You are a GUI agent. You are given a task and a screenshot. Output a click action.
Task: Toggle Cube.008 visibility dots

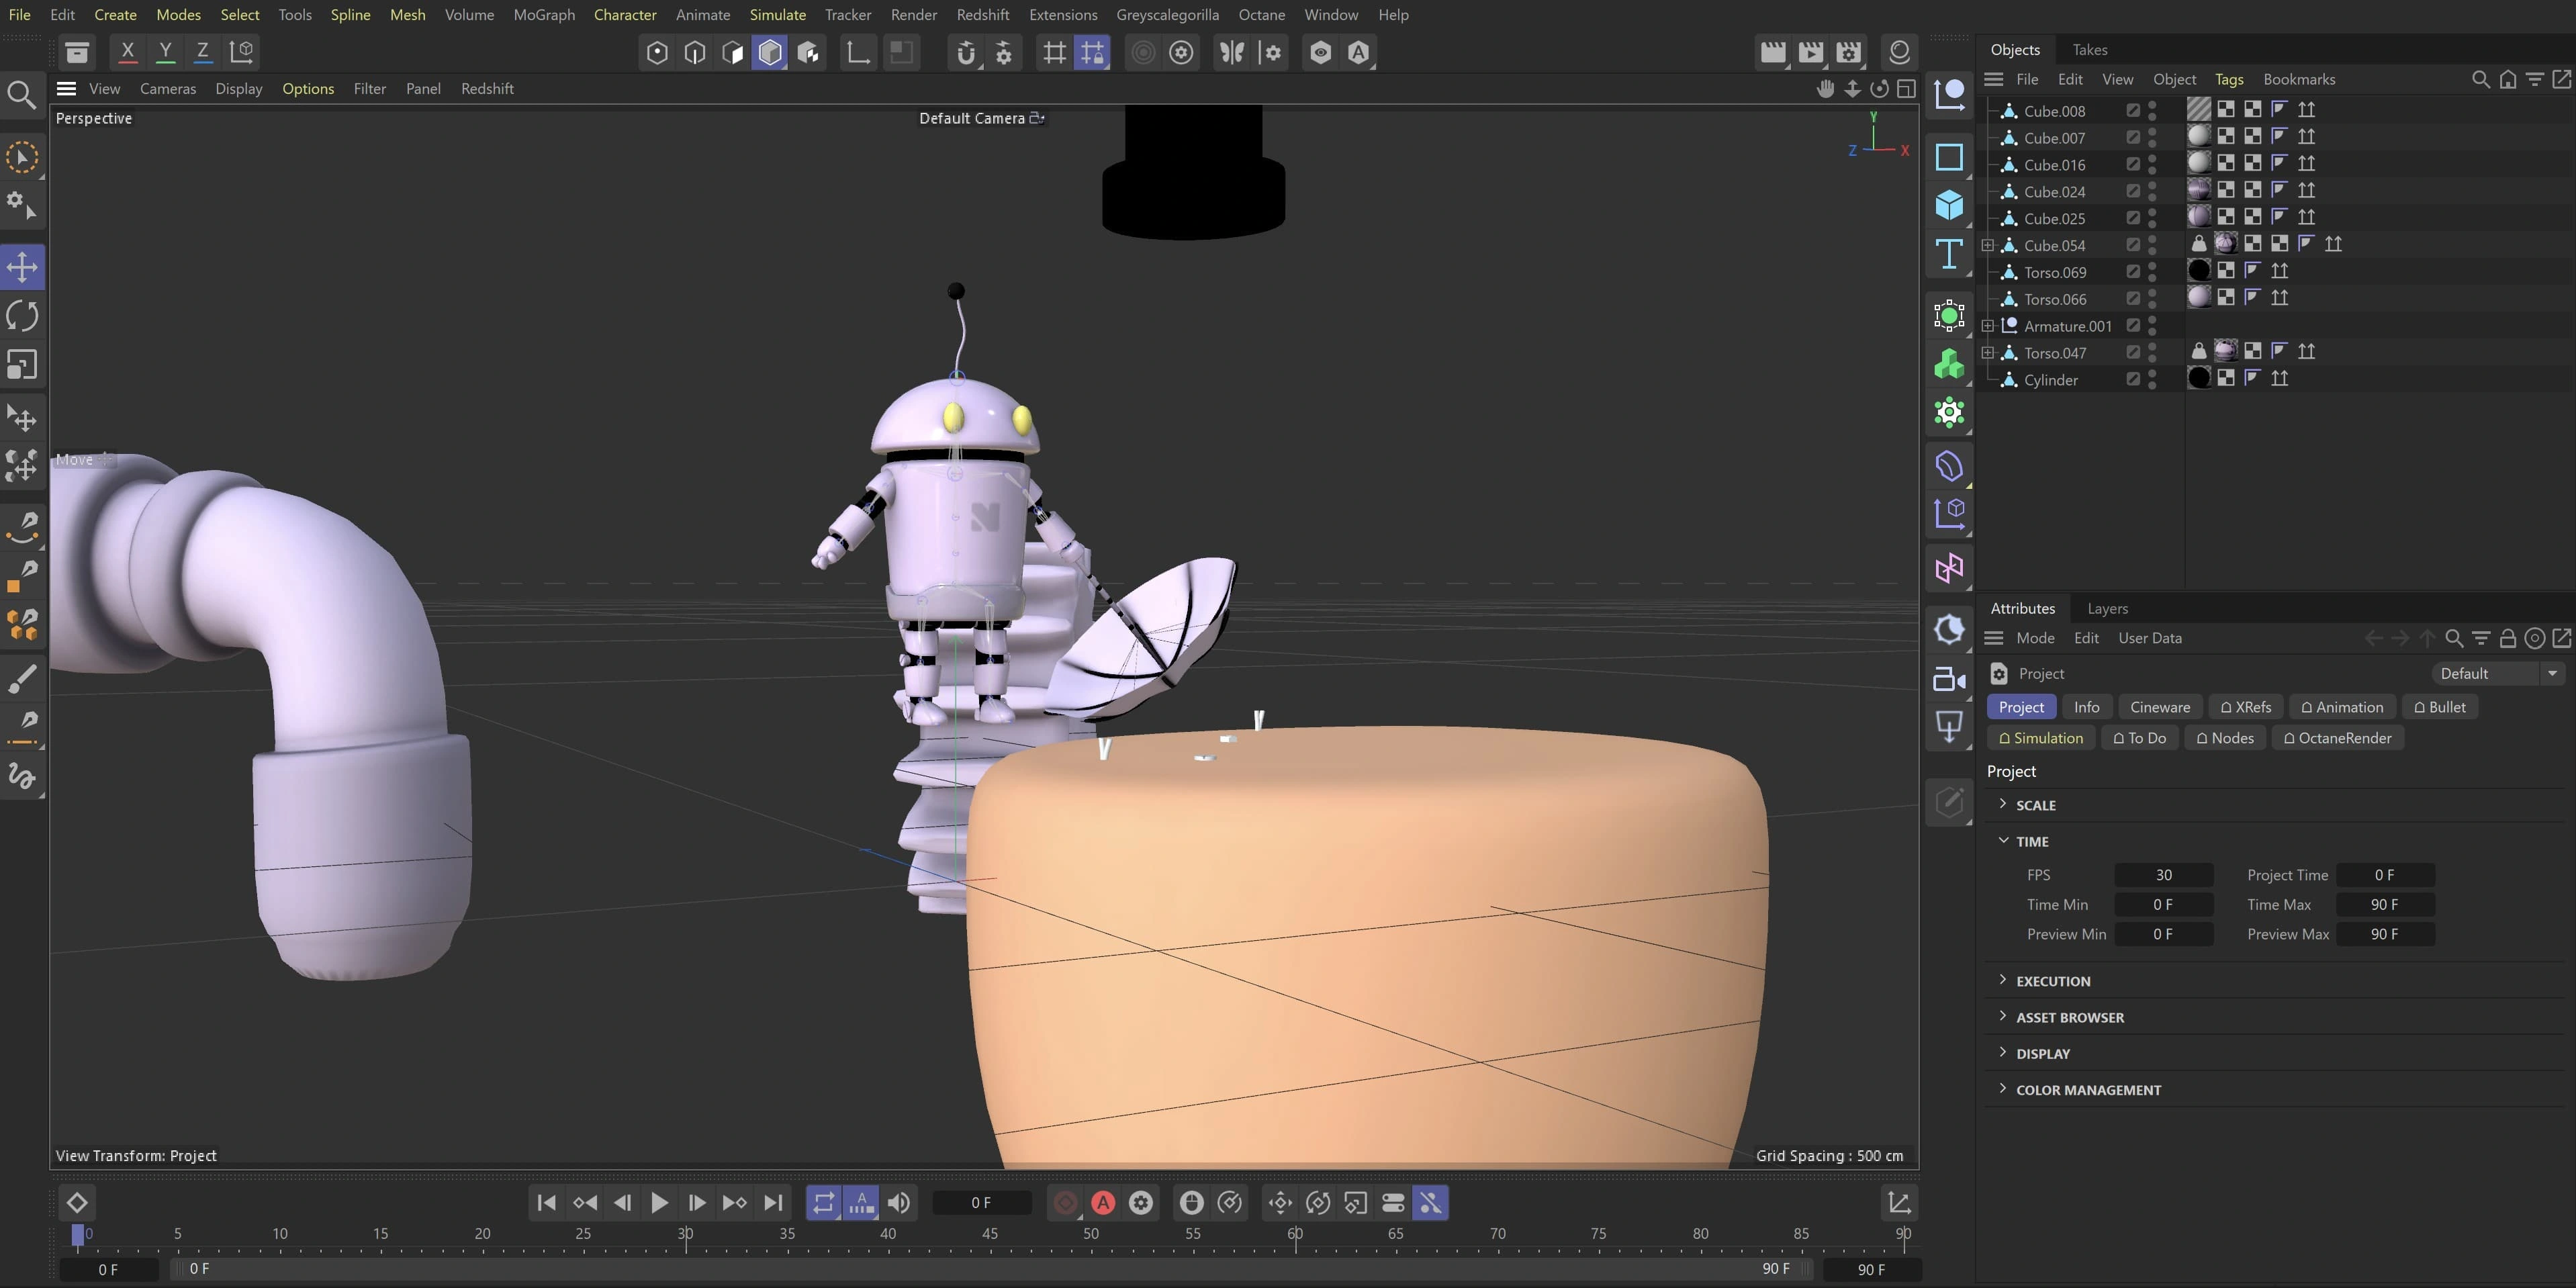pyautogui.click(x=2152, y=110)
